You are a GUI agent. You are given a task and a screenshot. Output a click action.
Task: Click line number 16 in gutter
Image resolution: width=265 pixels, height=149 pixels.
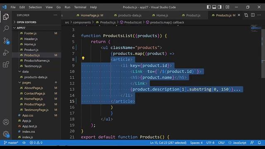tap(72, 107)
